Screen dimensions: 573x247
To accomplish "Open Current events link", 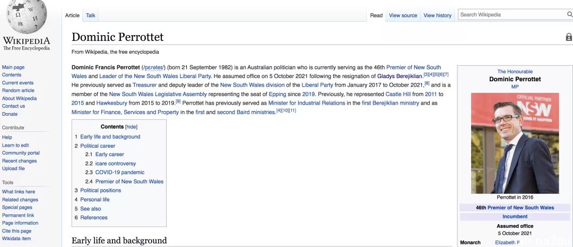I will click(x=18, y=83).
